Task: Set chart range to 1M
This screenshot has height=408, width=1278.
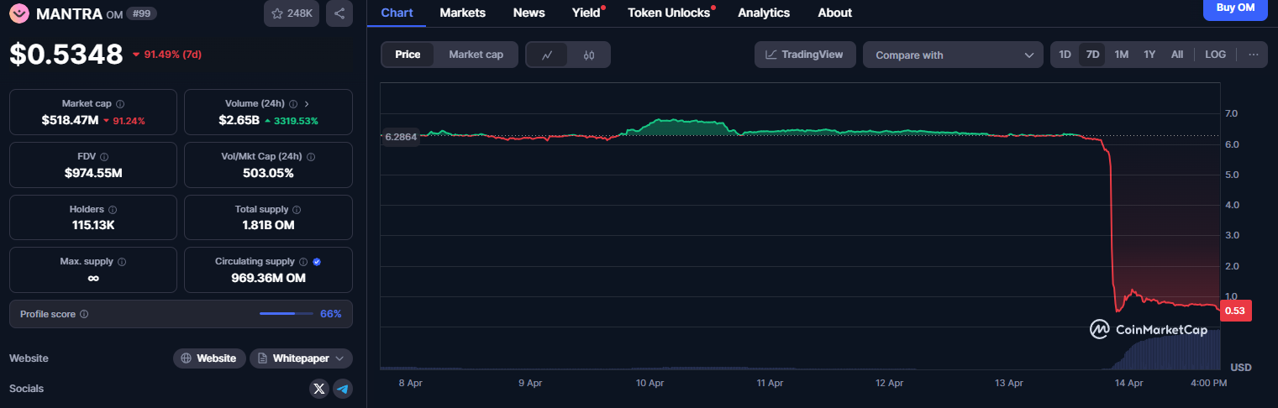Action: click(1121, 55)
